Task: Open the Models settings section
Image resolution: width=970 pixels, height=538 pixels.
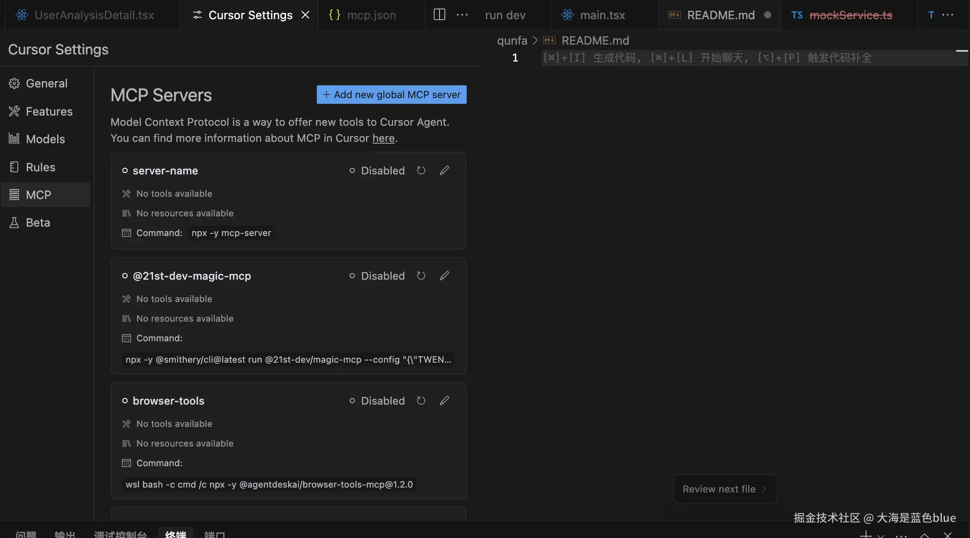Action: click(45, 139)
